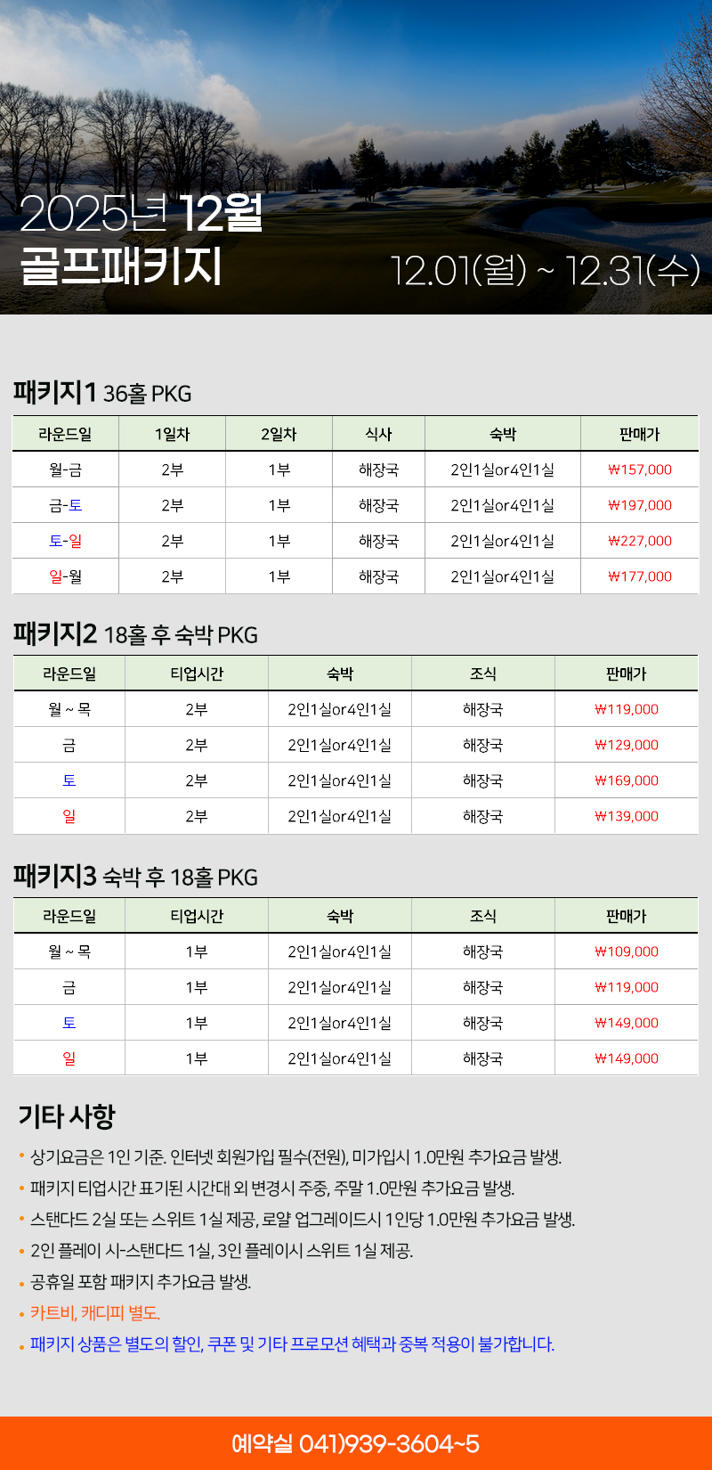Screen dimensions: 712x1470
Task: Select the ₩109,000 price in 패키지3
Action: click(627, 951)
